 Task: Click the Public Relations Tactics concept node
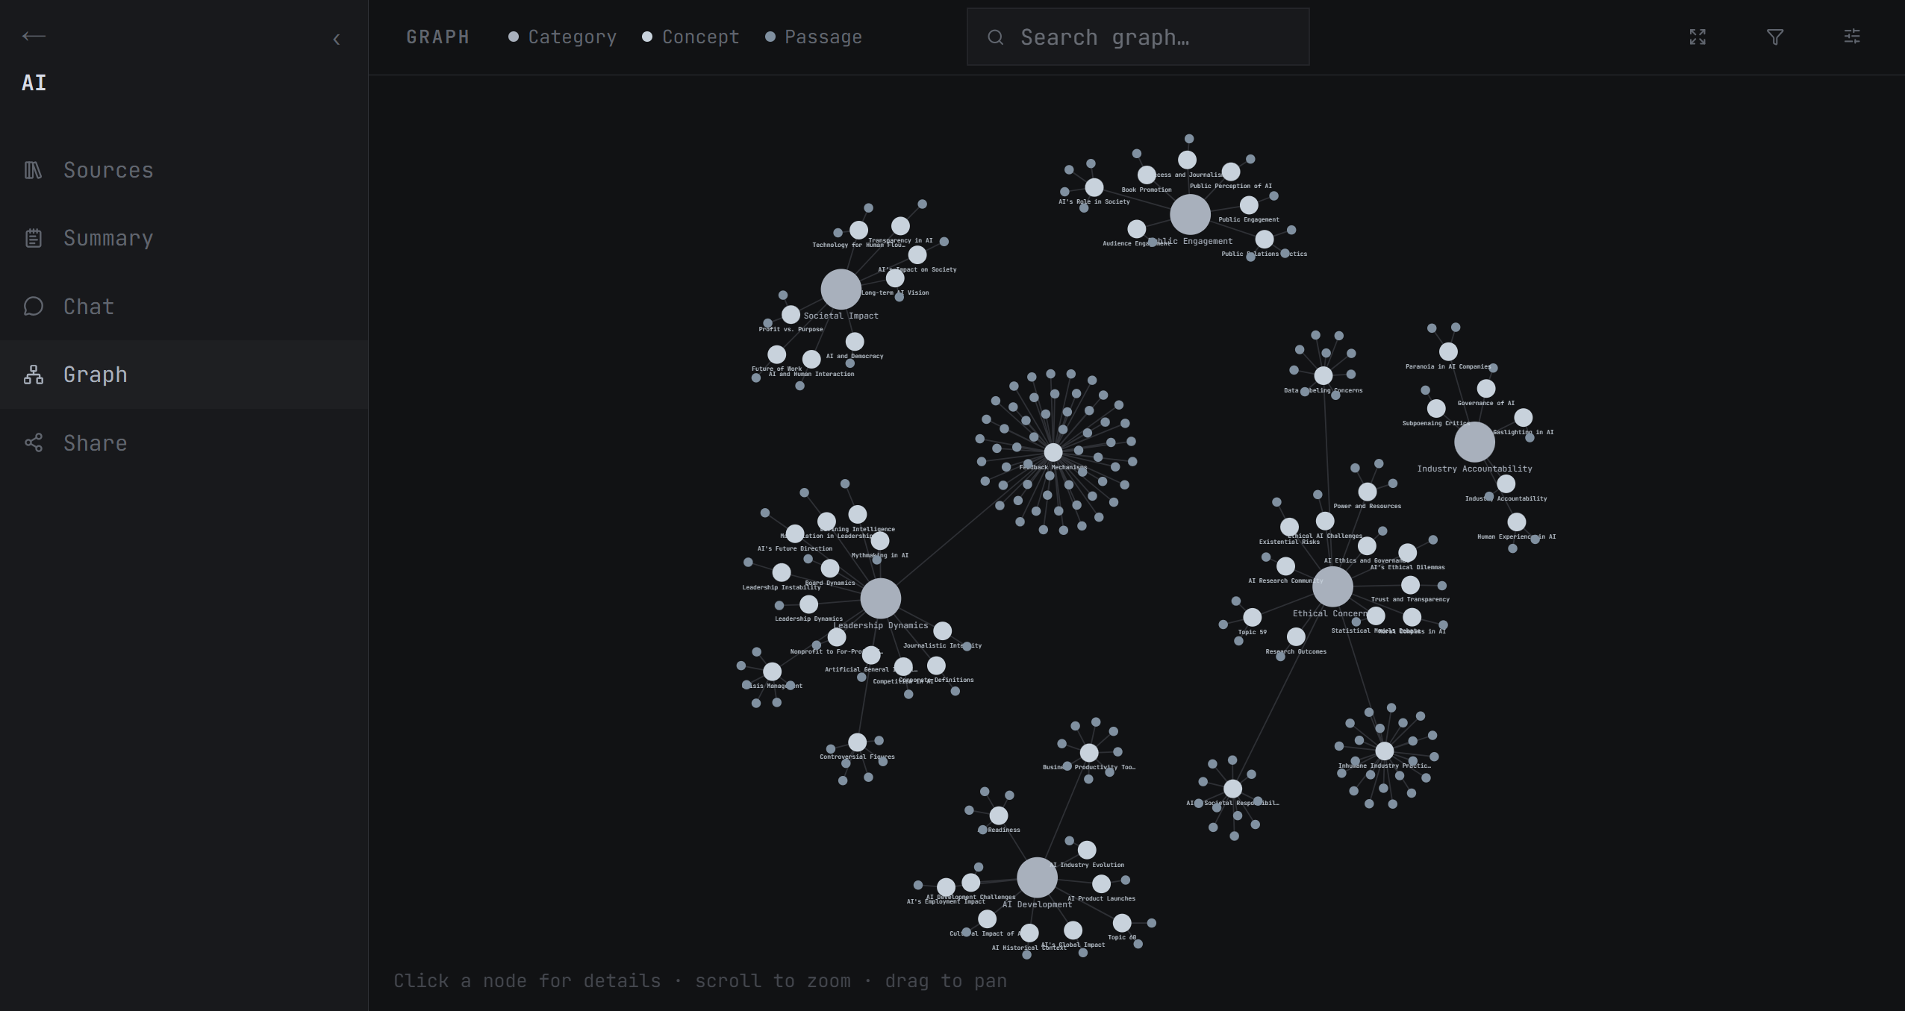(1265, 239)
